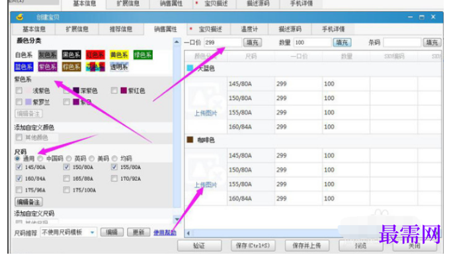Check the 紫红色 color checkbox
Viewport: 453px width, 255px height.
(x=114, y=91)
